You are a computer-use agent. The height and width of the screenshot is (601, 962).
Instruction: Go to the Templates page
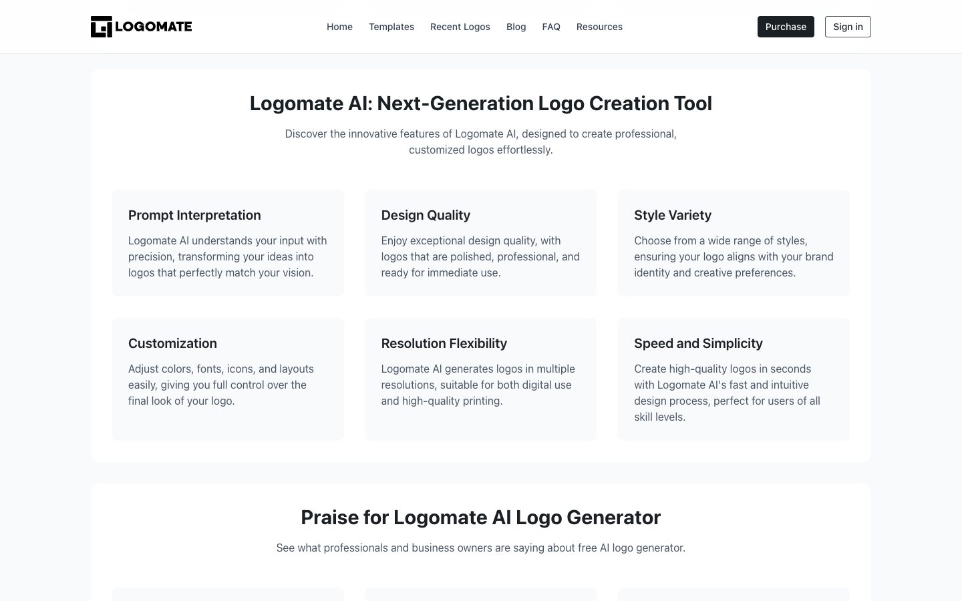[391, 27]
